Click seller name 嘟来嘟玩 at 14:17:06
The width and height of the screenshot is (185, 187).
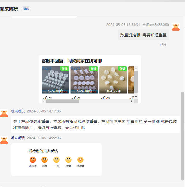click(x=18, y=111)
